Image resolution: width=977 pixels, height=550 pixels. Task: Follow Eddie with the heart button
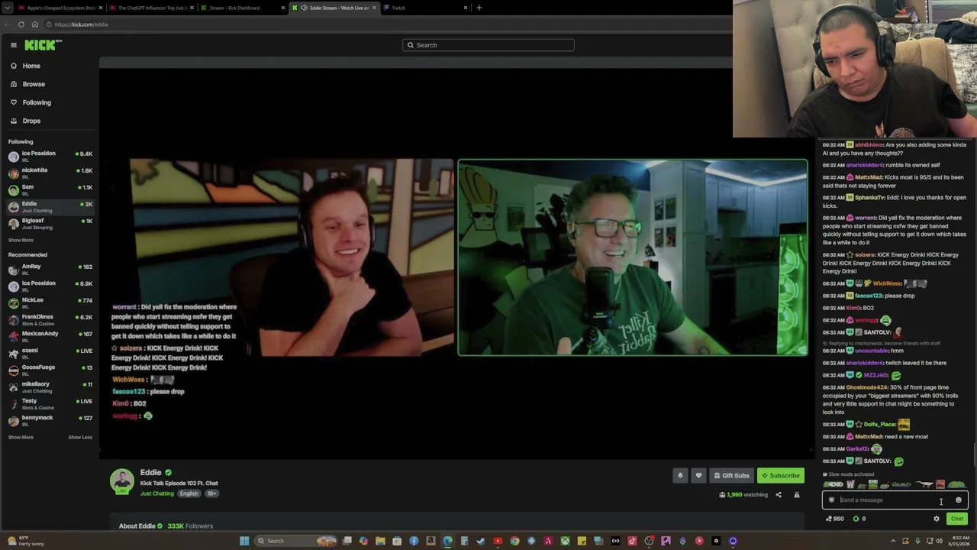698,475
